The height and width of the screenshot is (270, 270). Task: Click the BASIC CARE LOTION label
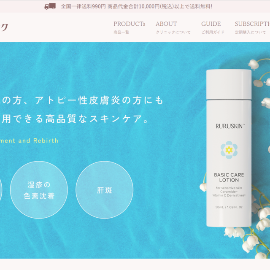(229, 177)
